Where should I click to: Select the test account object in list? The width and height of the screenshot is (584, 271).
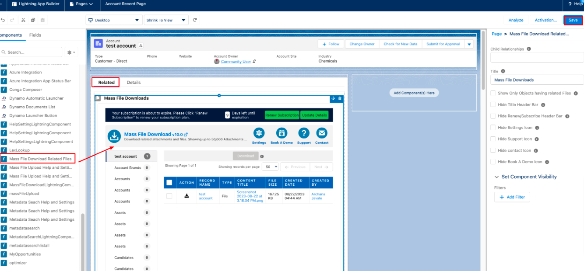click(131, 156)
